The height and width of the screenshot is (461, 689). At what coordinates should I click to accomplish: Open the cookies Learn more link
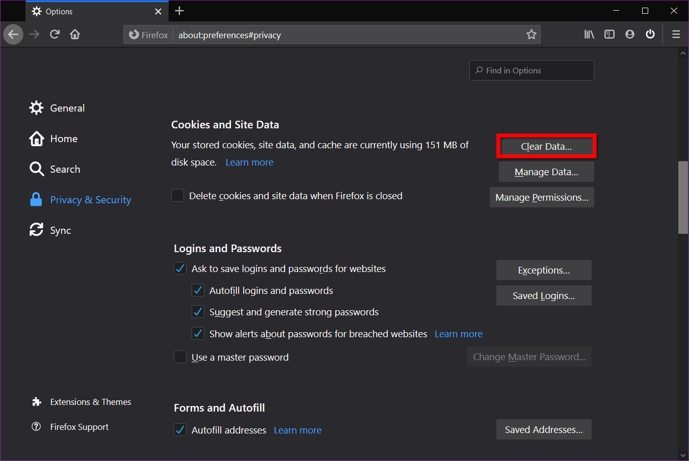pyautogui.click(x=250, y=162)
